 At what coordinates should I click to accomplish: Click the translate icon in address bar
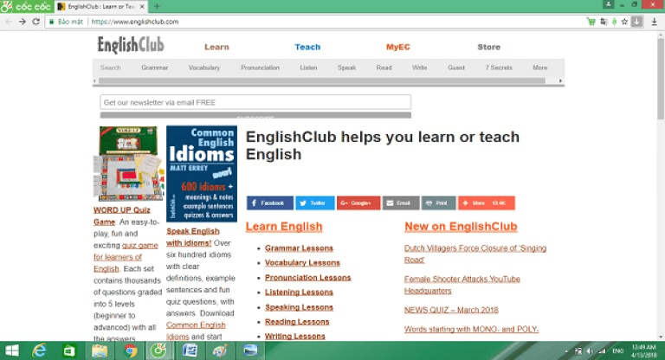[x=604, y=22]
